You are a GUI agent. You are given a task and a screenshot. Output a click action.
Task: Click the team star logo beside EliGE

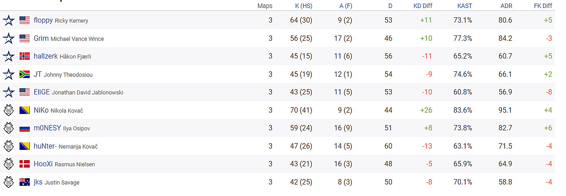click(x=8, y=92)
